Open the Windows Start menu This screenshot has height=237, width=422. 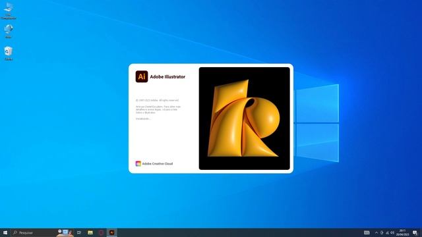[x=5, y=232]
